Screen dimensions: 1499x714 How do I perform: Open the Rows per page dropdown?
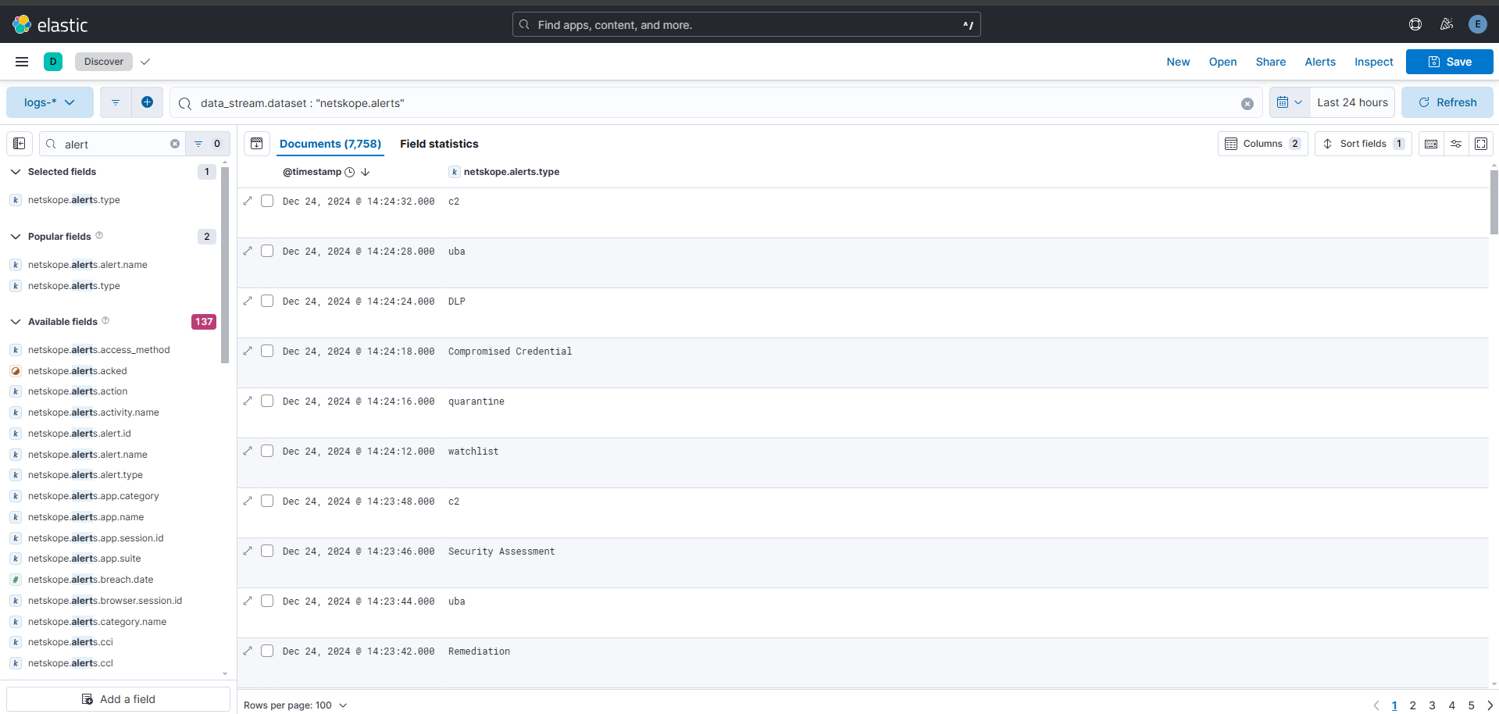point(295,705)
